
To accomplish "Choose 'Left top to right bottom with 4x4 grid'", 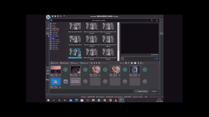I will click(92, 39).
